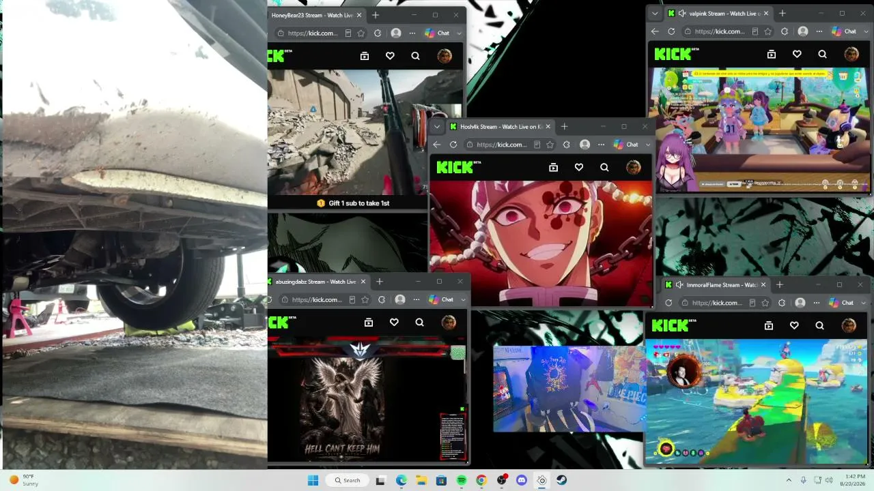This screenshot has width=874, height=491.
Task: Expand Copilot Chat dropdown in ImmoralFlame window
Action: pos(863,303)
